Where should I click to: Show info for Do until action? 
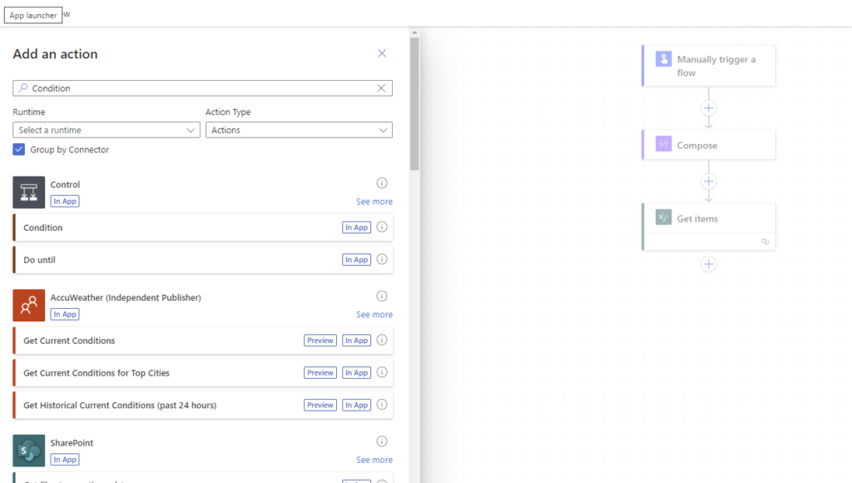click(382, 259)
